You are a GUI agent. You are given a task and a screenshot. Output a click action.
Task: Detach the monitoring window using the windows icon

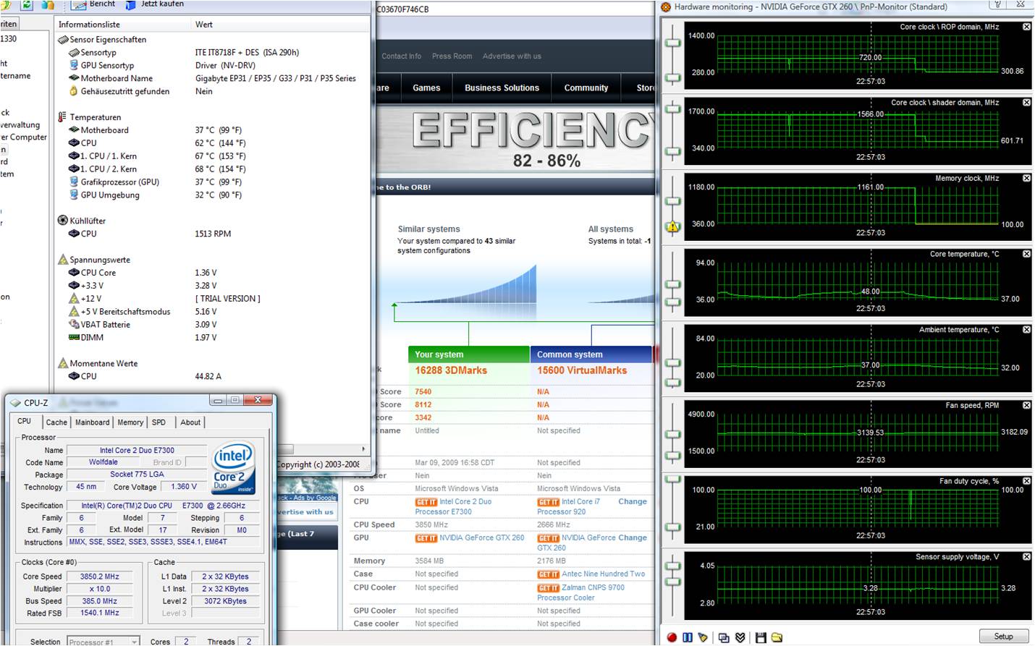[x=724, y=637]
